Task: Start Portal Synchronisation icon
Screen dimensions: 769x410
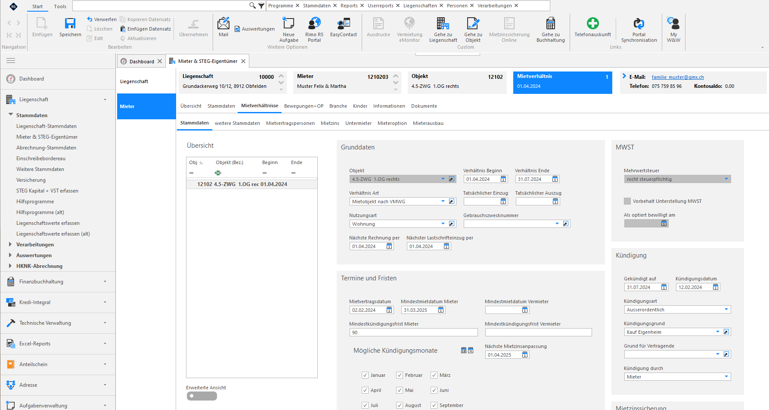Action: click(x=639, y=23)
